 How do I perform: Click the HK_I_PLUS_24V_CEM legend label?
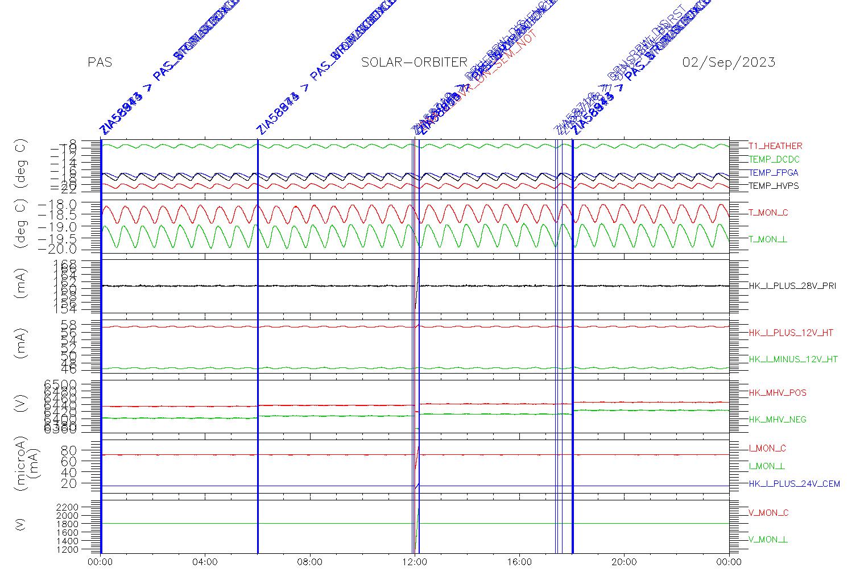tap(794, 484)
